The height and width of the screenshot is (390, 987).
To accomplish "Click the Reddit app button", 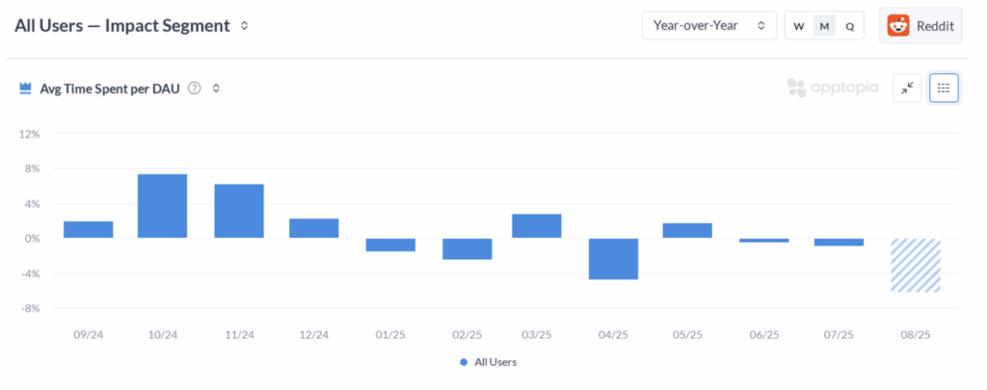I will (920, 26).
